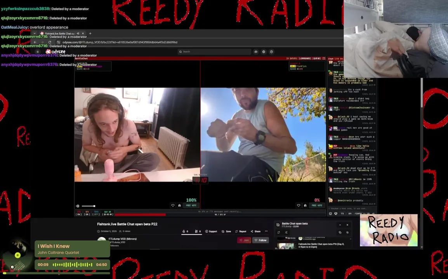Screen dimensions: 448x279
Task: Go to Odysee home via logo
Action: pyautogui.click(x=56, y=52)
